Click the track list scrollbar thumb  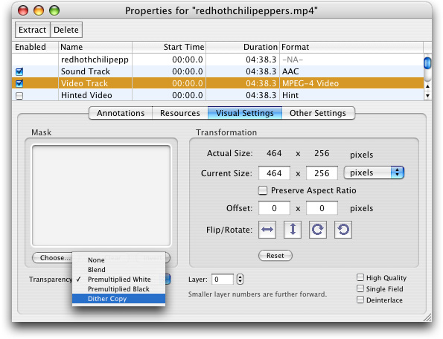pos(427,62)
